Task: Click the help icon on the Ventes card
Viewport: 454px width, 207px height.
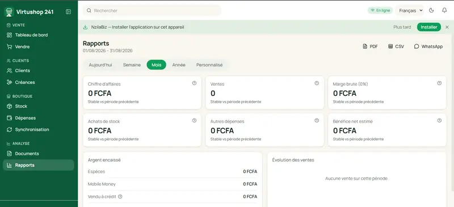Action: point(317,83)
